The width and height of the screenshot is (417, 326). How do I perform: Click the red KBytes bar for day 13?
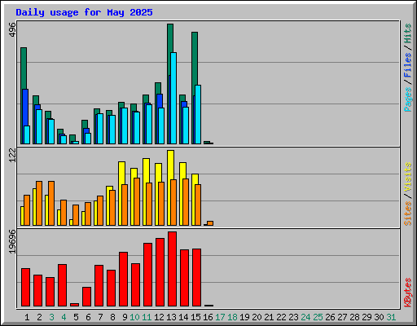point(172,269)
